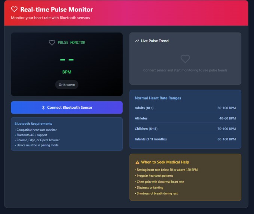Click the 40-60 BPM value
Screen dimensions: 254x214
227,118
